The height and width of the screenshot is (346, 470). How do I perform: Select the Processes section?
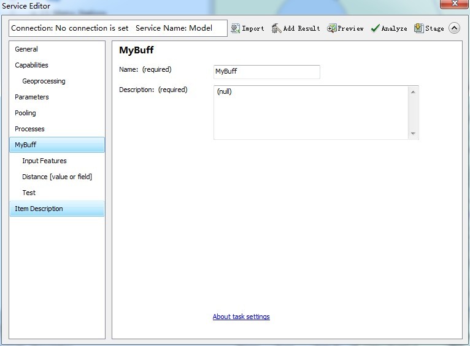(29, 129)
